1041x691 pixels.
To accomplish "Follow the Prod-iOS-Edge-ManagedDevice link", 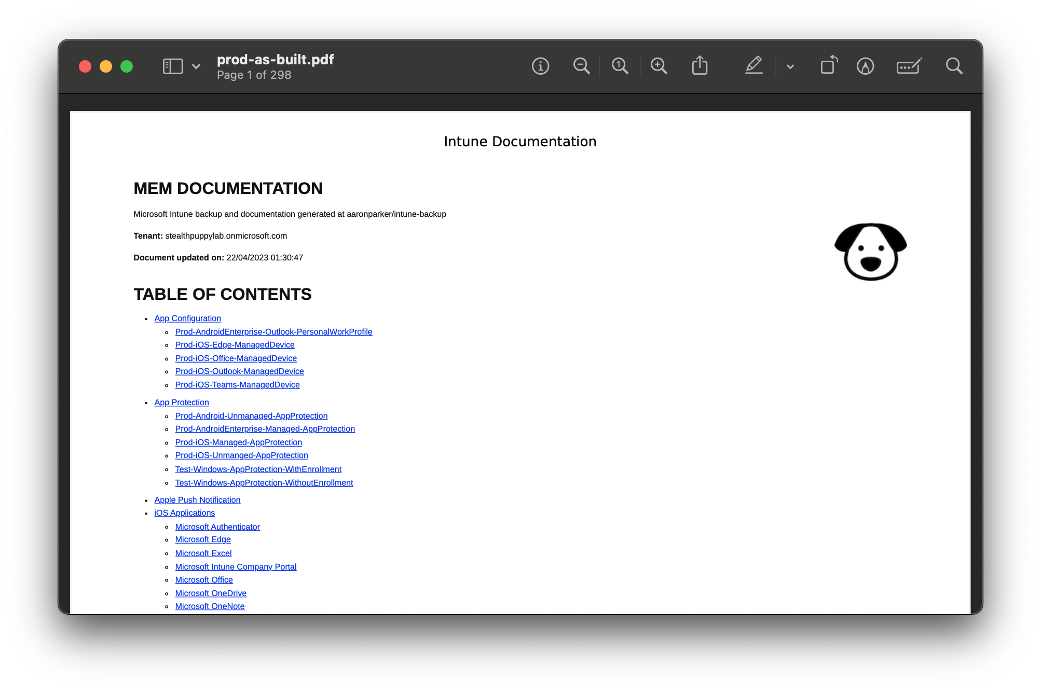I will pos(235,345).
